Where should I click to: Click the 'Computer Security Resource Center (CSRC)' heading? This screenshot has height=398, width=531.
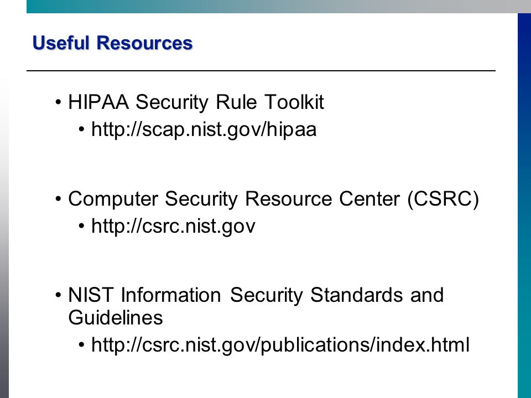(274, 198)
